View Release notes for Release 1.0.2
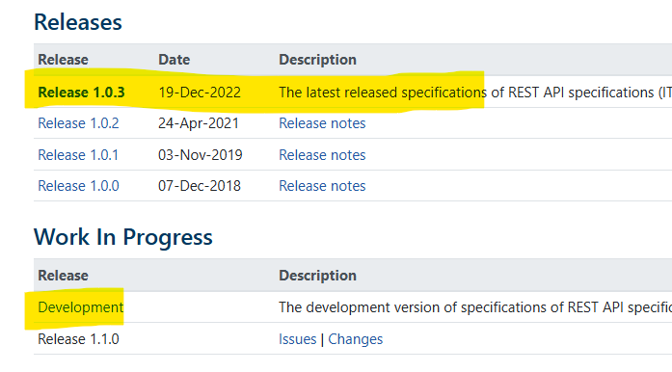The height and width of the screenshot is (372, 672). click(322, 123)
